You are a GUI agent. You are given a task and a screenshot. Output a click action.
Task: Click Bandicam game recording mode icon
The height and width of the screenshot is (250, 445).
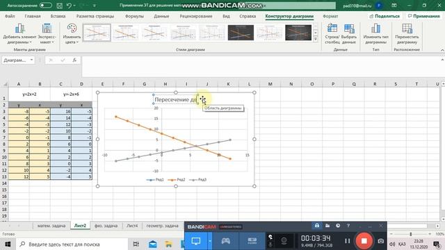[x=225, y=241]
